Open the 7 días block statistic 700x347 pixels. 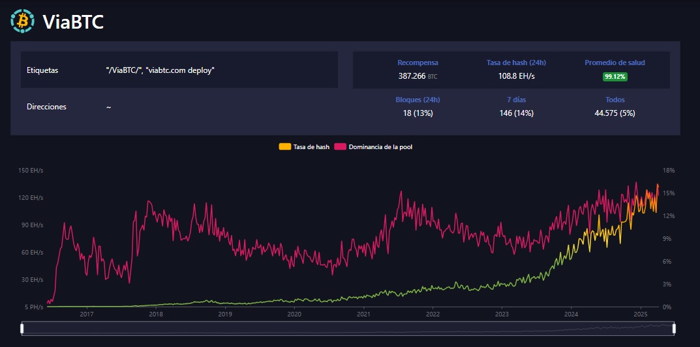[x=516, y=100]
